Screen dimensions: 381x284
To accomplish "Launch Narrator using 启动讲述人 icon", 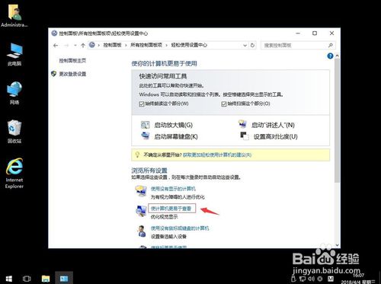I will pos(242,124).
